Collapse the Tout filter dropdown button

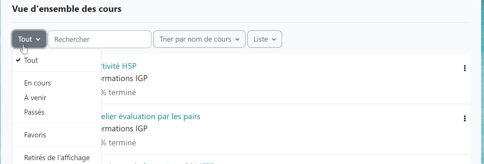29,39
